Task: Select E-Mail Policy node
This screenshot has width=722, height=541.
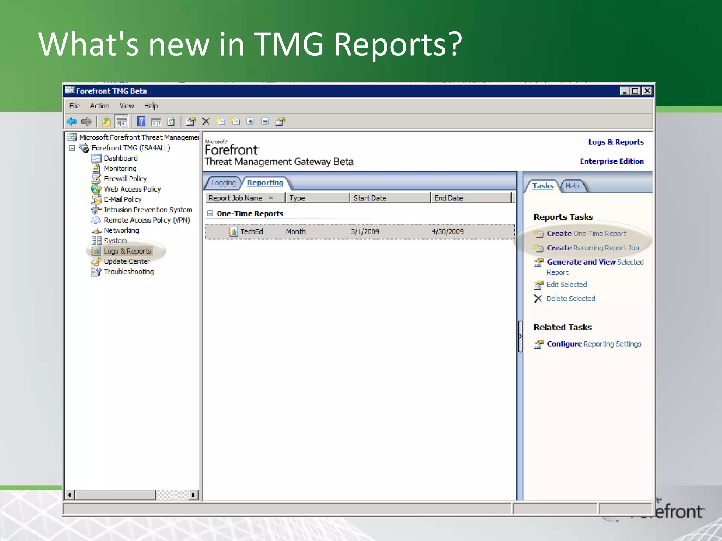Action: click(x=123, y=199)
